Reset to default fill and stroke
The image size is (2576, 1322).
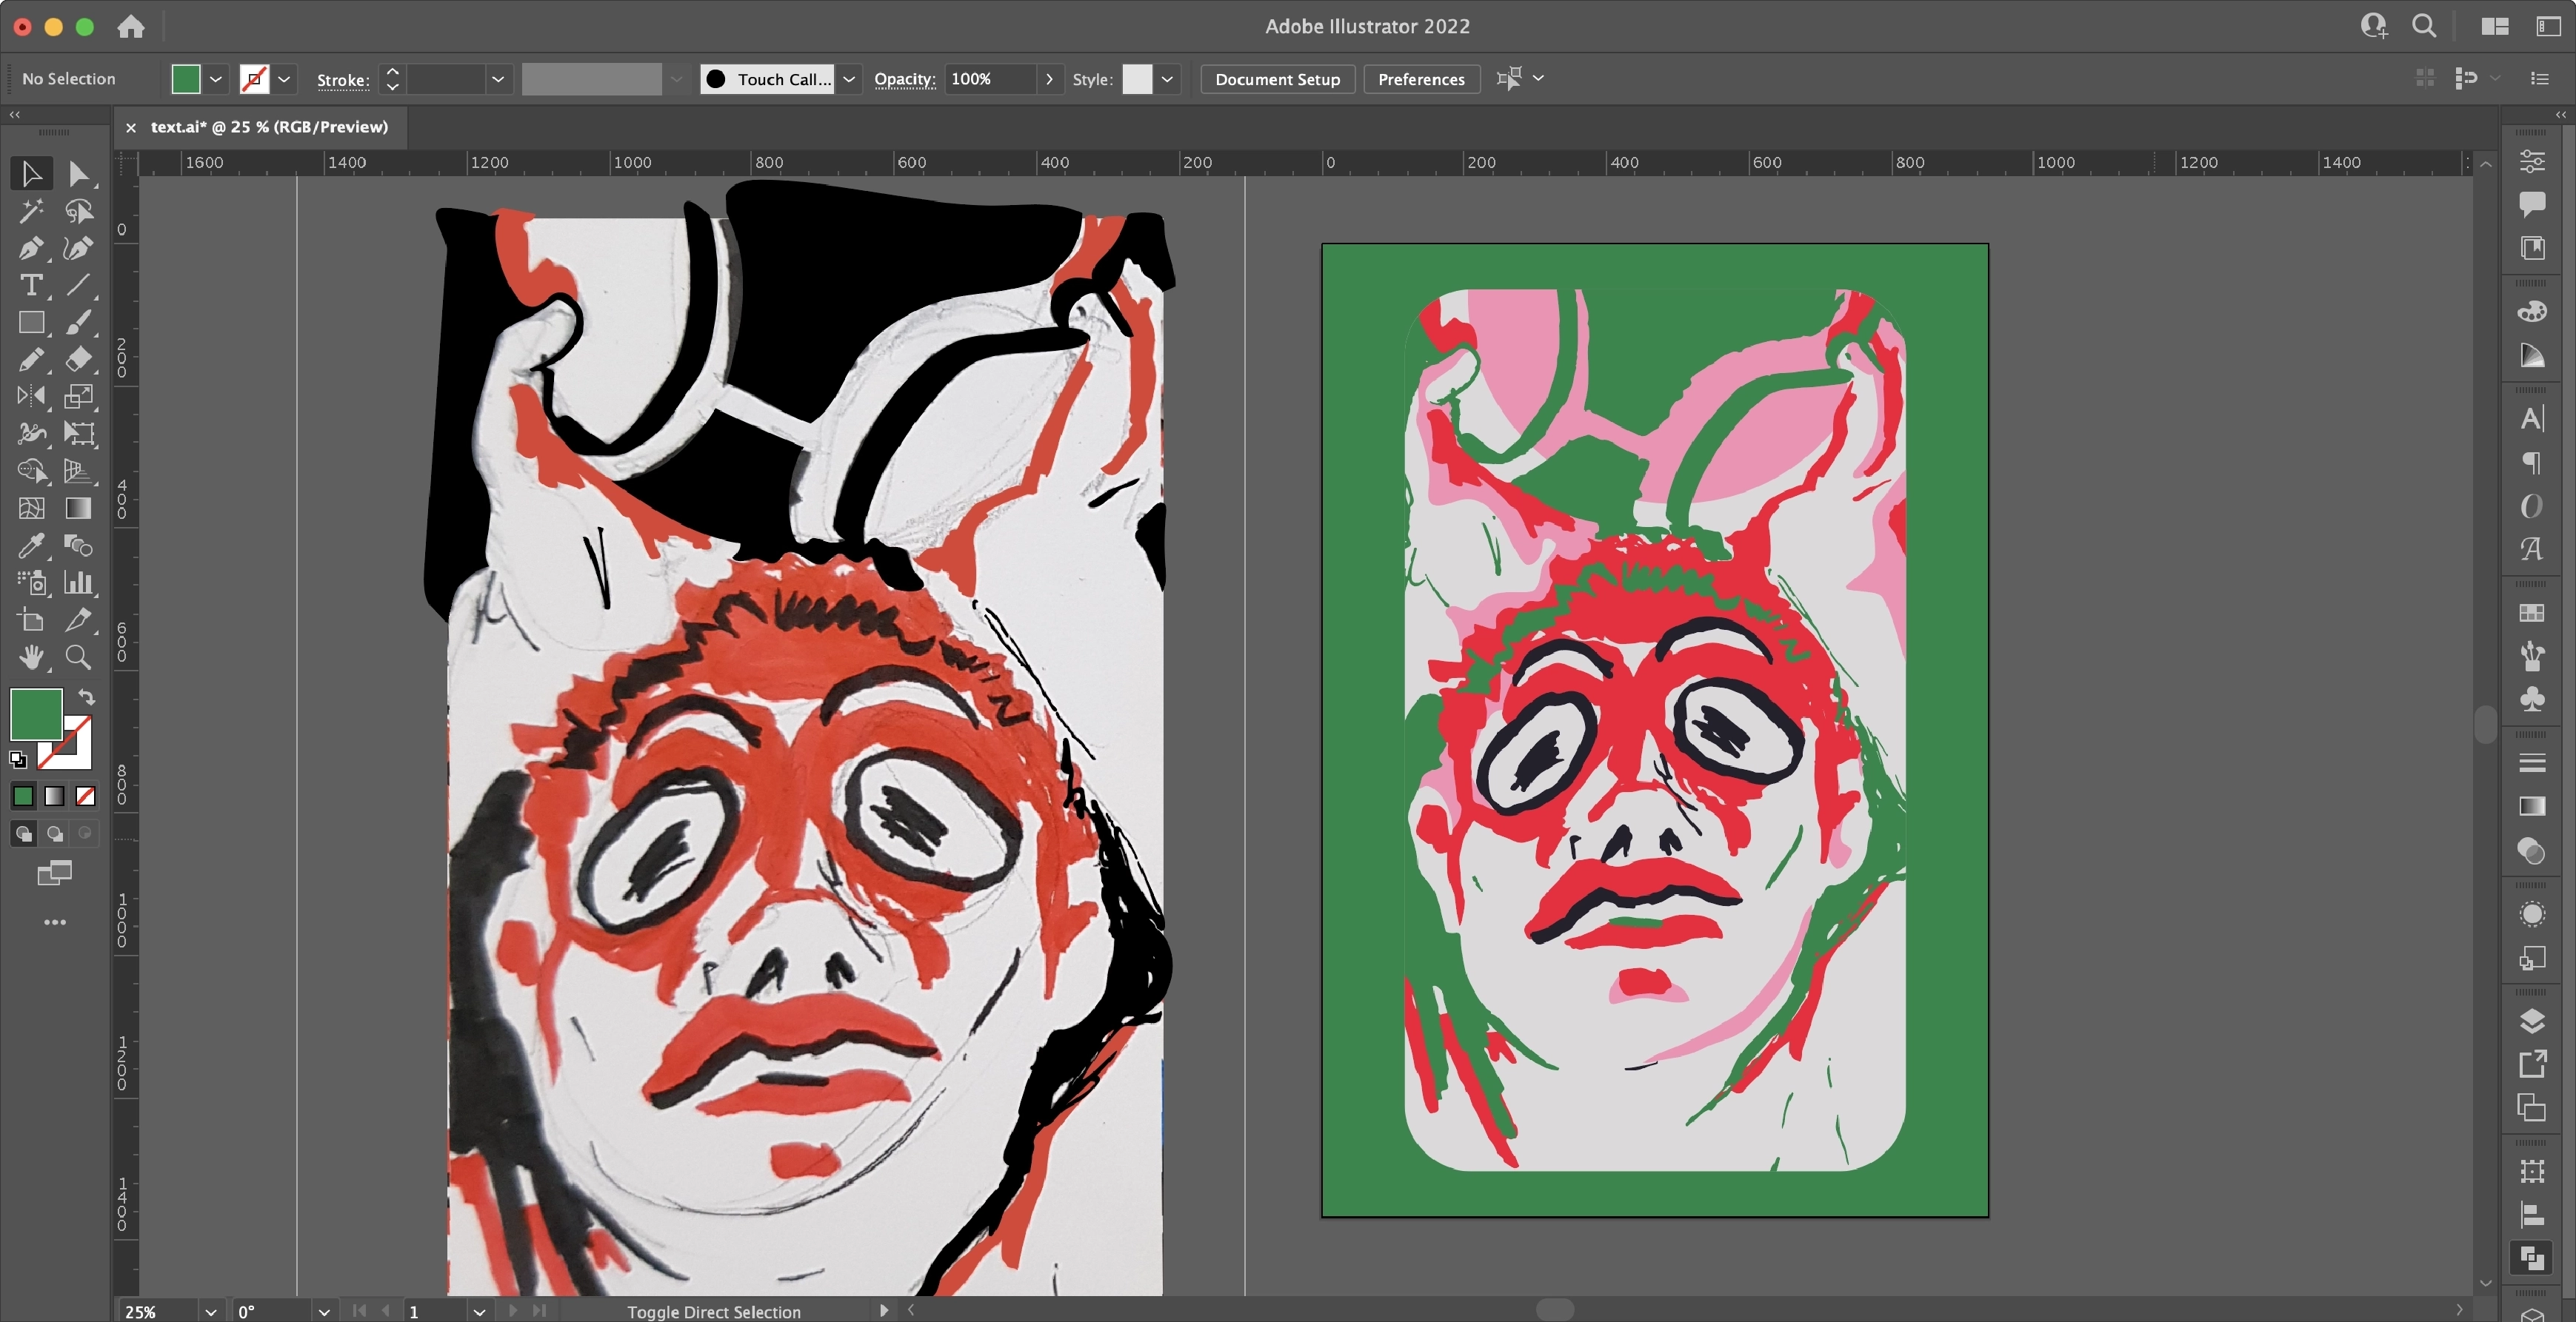tap(17, 759)
